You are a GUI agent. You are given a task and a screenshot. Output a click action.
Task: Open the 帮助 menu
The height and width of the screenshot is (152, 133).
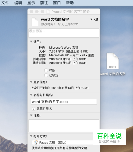point(70,3)
